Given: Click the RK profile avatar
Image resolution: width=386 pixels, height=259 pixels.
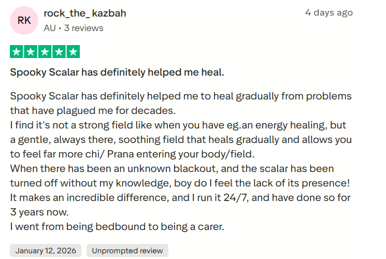Looking at the screenshot, I should point(24,20).
